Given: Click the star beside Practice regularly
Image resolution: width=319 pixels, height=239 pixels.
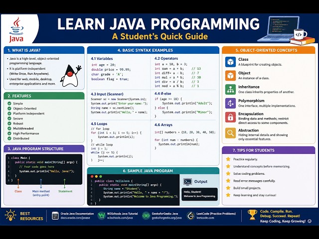Looking at the screenshot, I should pyautogui.click(x=228, y=159).
